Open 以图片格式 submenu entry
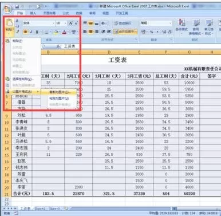 tap(23, 92)
